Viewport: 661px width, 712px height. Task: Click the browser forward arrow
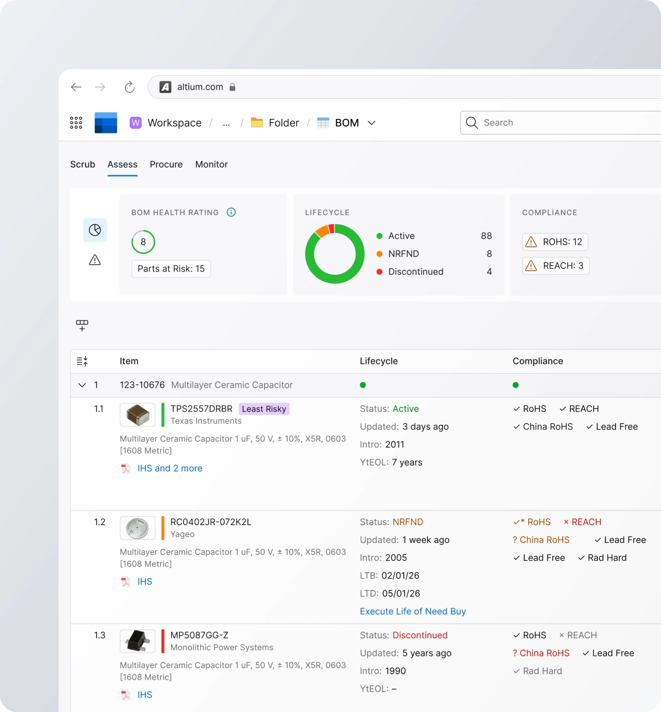(x=100, y=87)
